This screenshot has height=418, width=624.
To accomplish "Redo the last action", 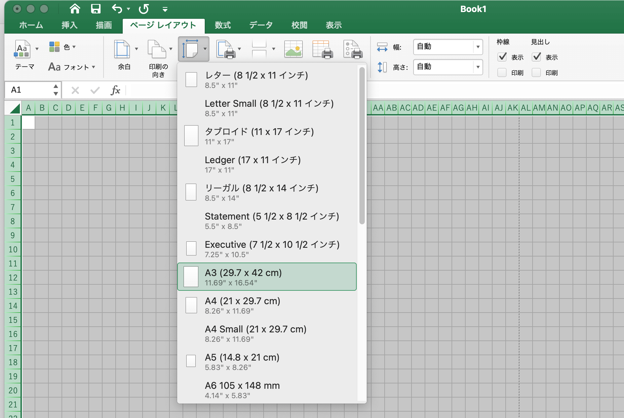I will coord(144,9).
